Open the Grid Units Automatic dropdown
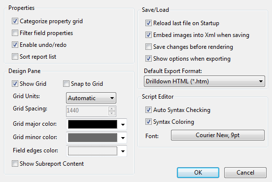Viewport: 272px width, 182px height. click(x=91, y=98)
